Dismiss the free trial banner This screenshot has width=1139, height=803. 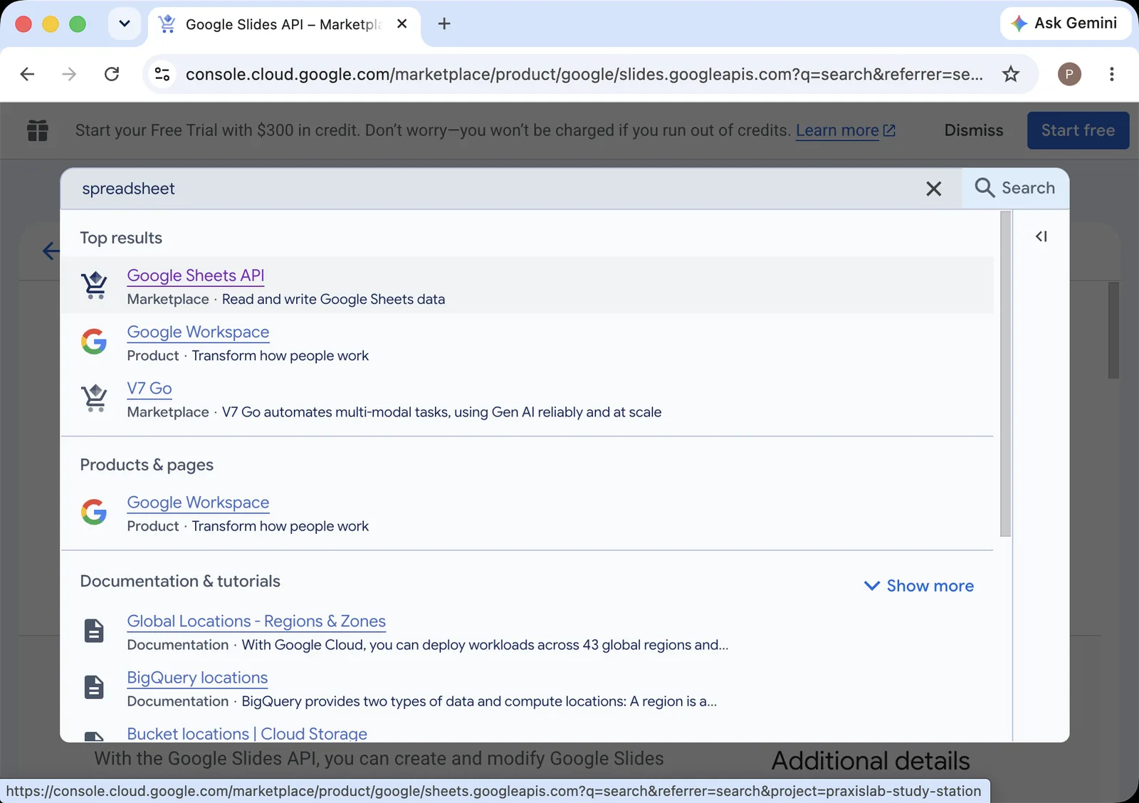(973, 130)
